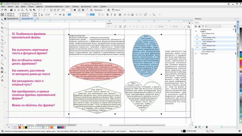Click the Import icon in standard toolbar
This screenshot has width=242, height=136.
(x=51, y=10)
